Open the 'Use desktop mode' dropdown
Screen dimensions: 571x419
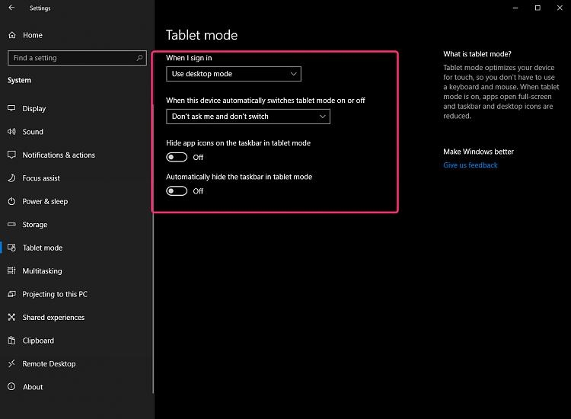[x=234, y=74]
